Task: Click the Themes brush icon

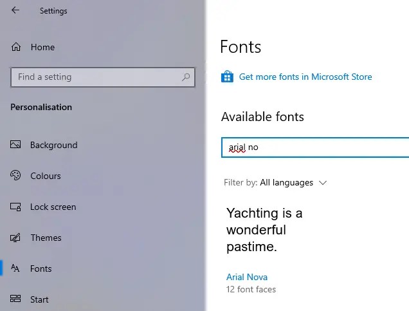Action: (15, 238)
